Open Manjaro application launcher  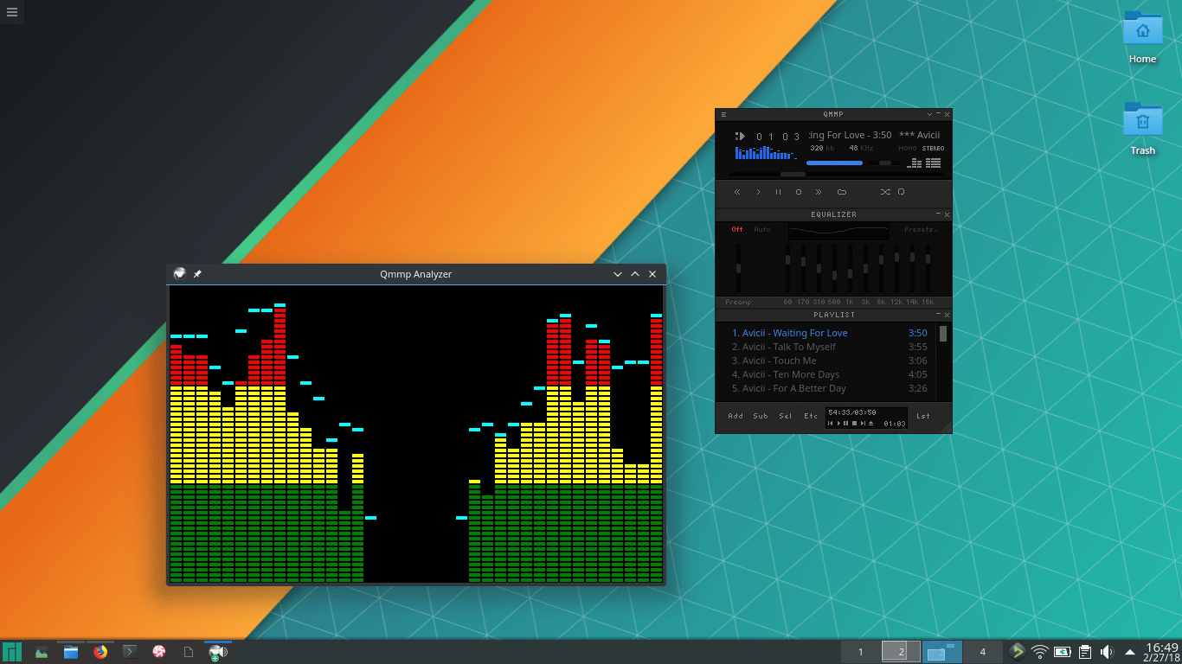pos(12,652)
